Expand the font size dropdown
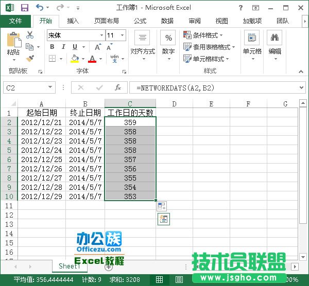The width and height of the screenshot is (309, 286). [x=122, y=35]
